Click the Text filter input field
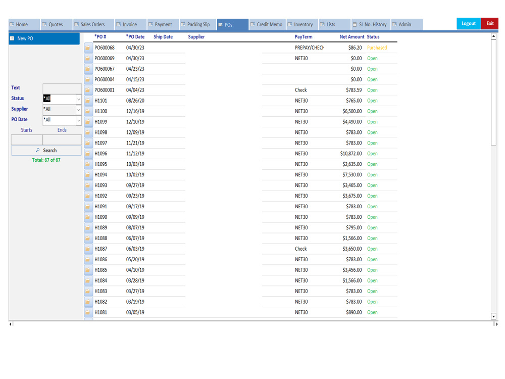The width and height of the screenshot is (505, 379). coord(62,88)
